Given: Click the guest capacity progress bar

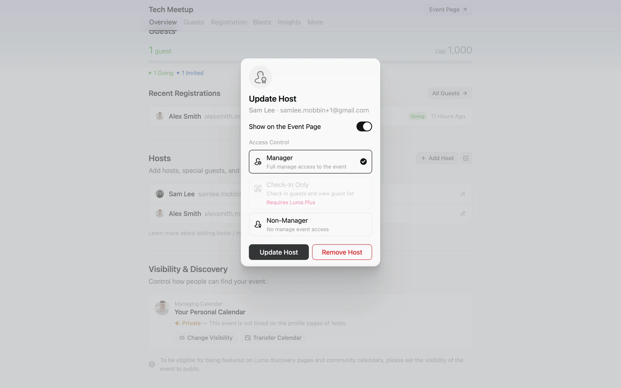Looking at the screenshot, I should pyautogui.click(x=310, y=62).
